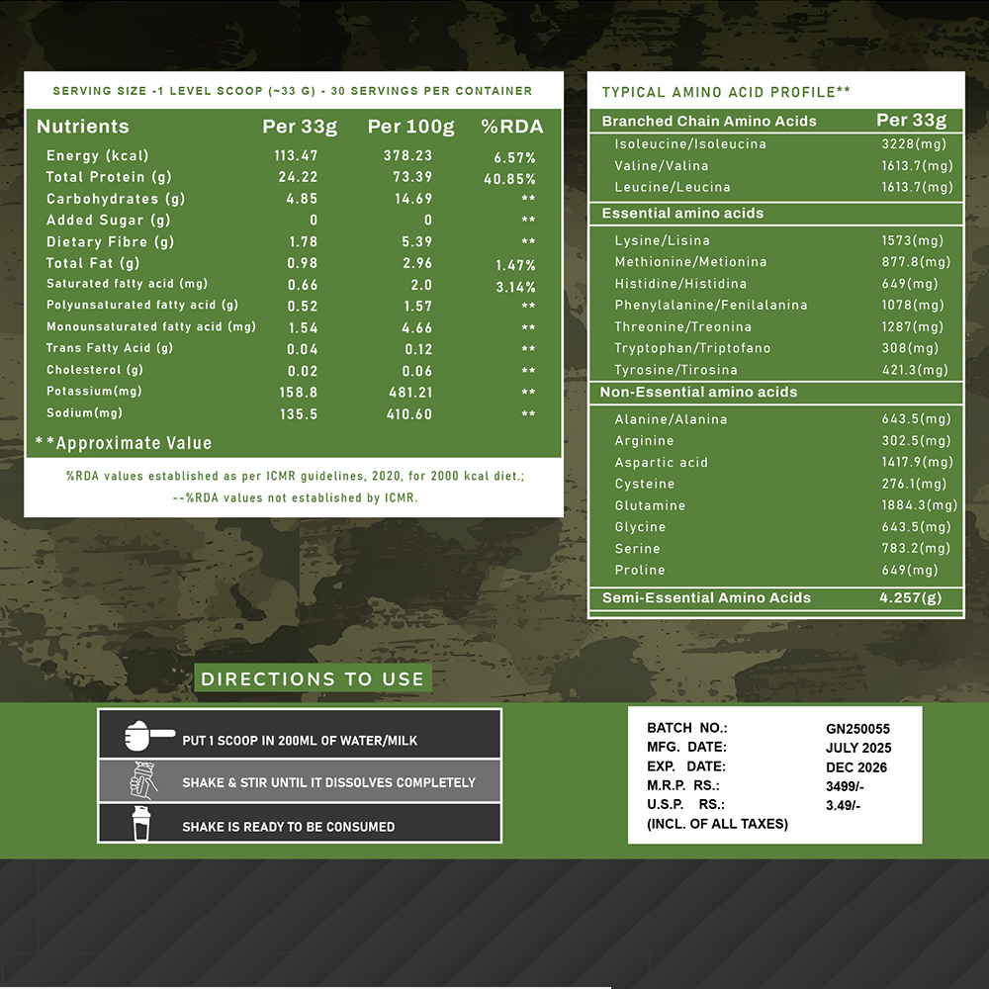989x989 pixels.
Task: Click the Energy (kcal) nutrient label
Action: point(97,155)
